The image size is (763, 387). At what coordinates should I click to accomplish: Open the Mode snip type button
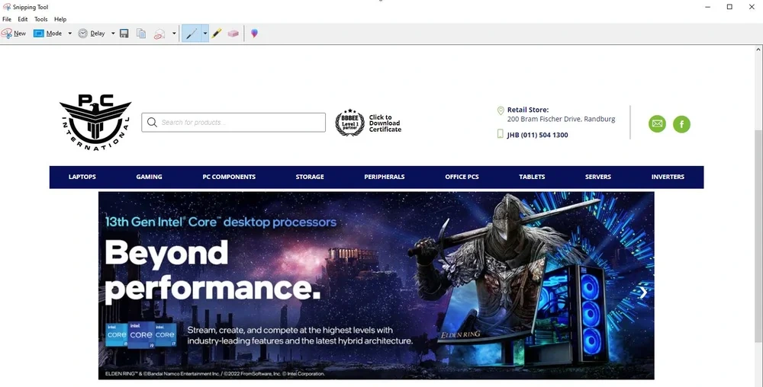tap(47, 34)
